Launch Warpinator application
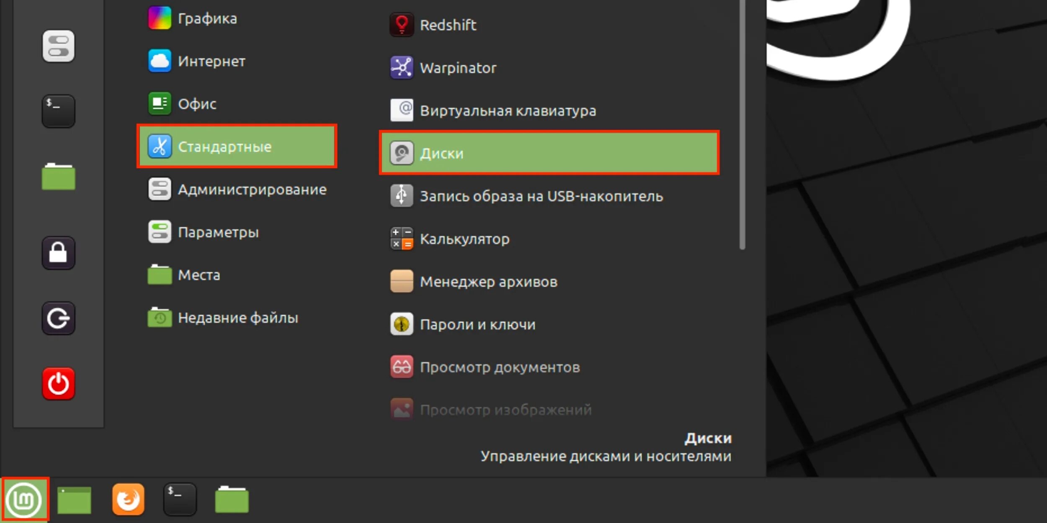The image size is (1047, 523). [x=458, y=68]
